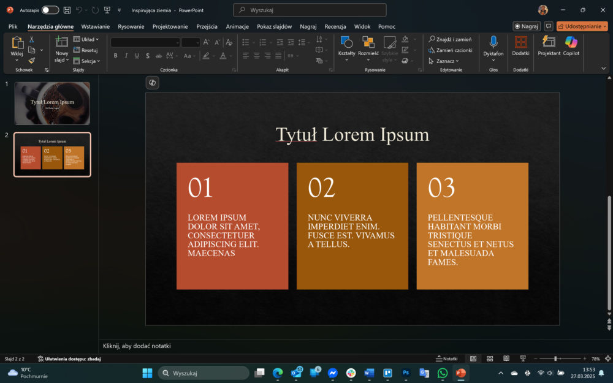Toggle the Autozapis switch
Image resolution: width=613 pixels, height=383 pixels.
[50, 10]
